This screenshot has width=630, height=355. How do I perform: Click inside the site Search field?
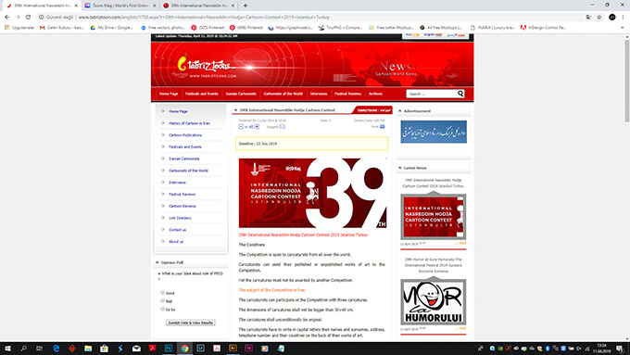tap(432, 94)
